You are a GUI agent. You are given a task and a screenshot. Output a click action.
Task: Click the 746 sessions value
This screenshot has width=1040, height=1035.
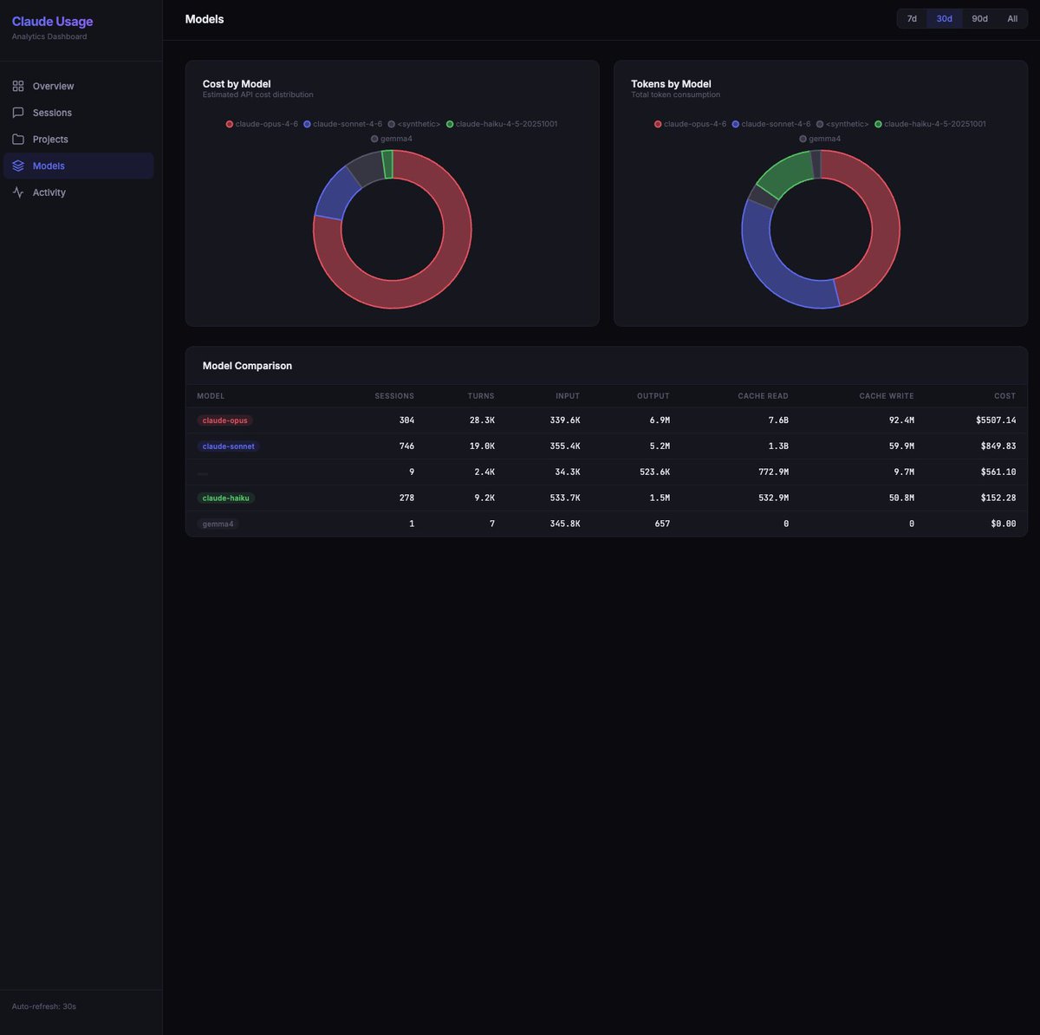tap(406, 446)
